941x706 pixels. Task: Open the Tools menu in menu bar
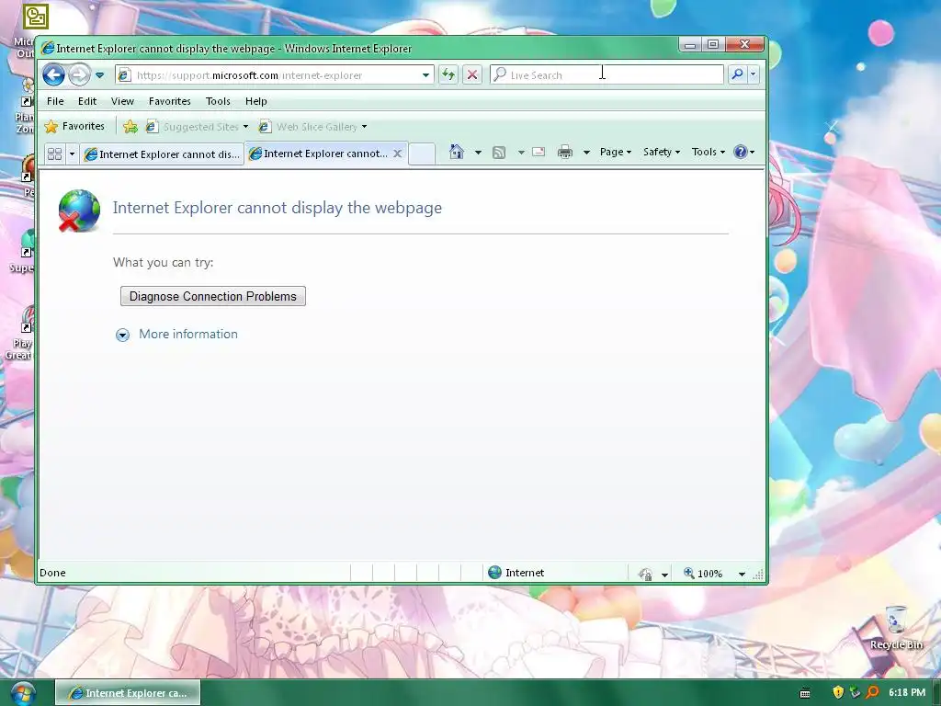pos(218,101)
